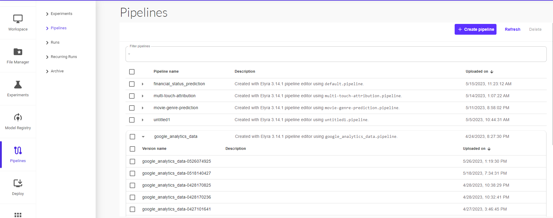Image resolution: width=553 pixels, height=218 pixels.
Task: Check the movie-genre-prediction checkbox
Action: [132, 108]
